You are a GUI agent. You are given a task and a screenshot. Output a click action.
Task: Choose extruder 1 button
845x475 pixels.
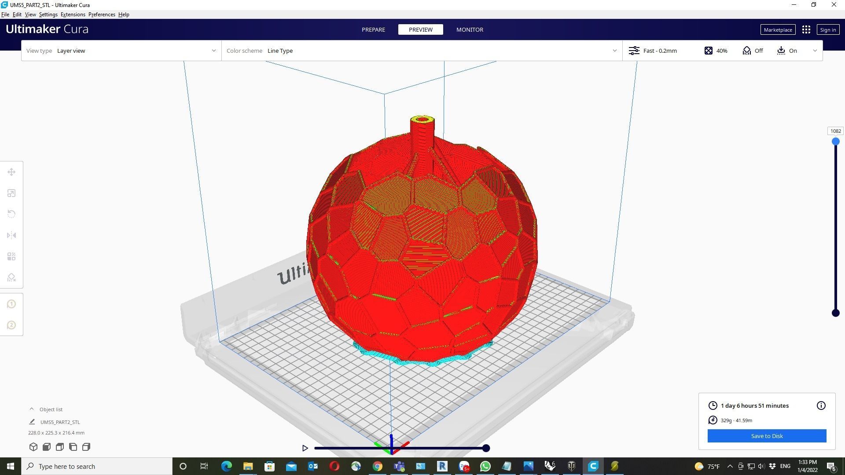pyautogui.click(x=11, y=304)
